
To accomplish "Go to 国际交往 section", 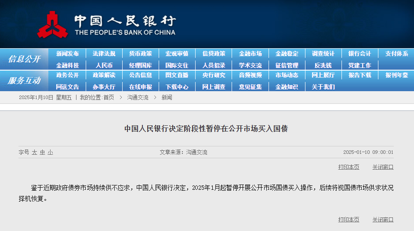I will click(x=177, y=65).
